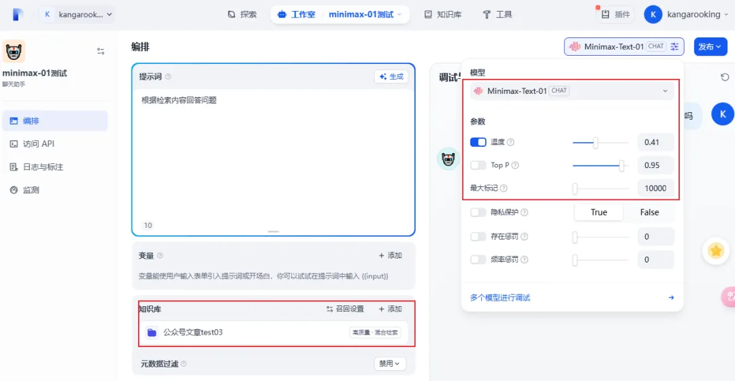Click the 频率惩罚 help icon

tap(524, 260)
